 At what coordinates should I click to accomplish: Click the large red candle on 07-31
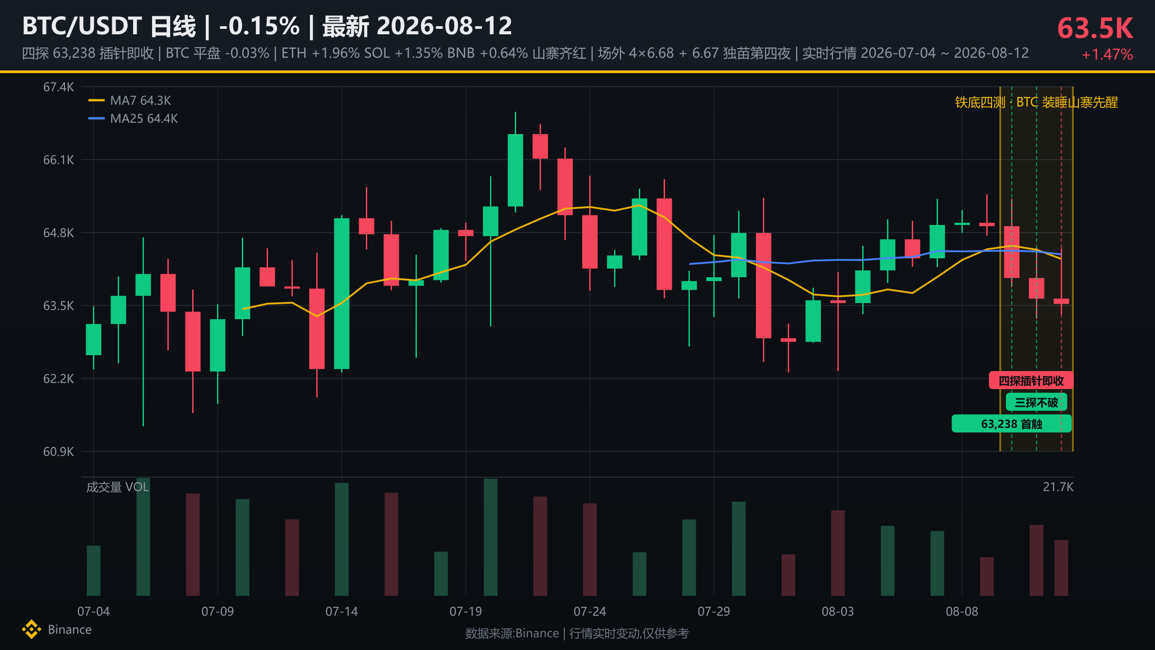pos(763,285)
